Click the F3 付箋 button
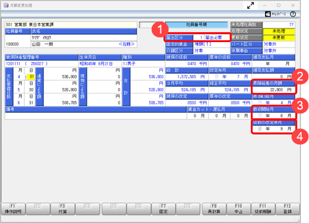The image size is (309, 223). coord(63,209)
